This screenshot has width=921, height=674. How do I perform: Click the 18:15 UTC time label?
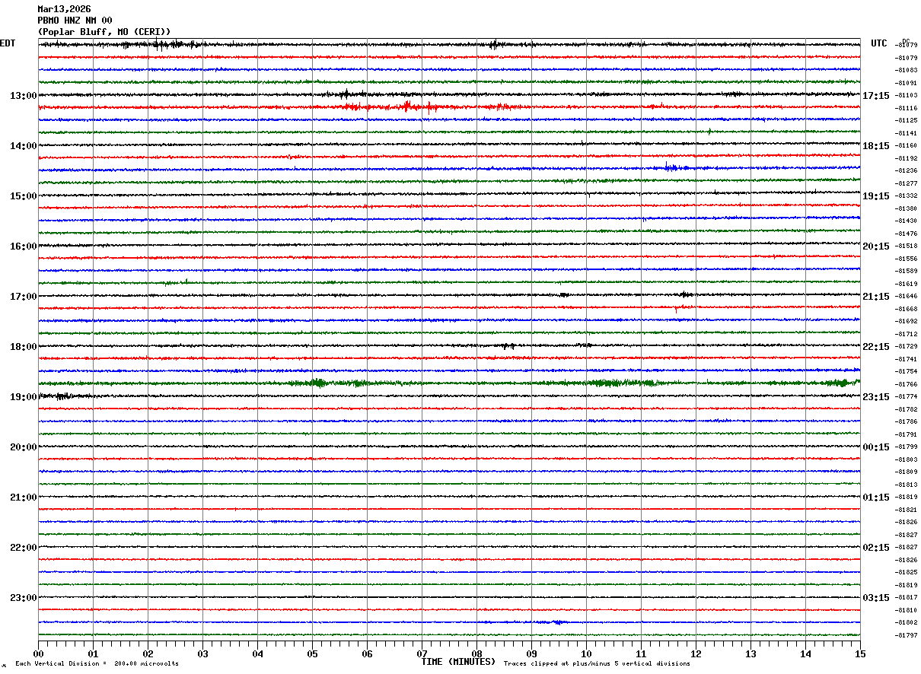pos(876,146)
